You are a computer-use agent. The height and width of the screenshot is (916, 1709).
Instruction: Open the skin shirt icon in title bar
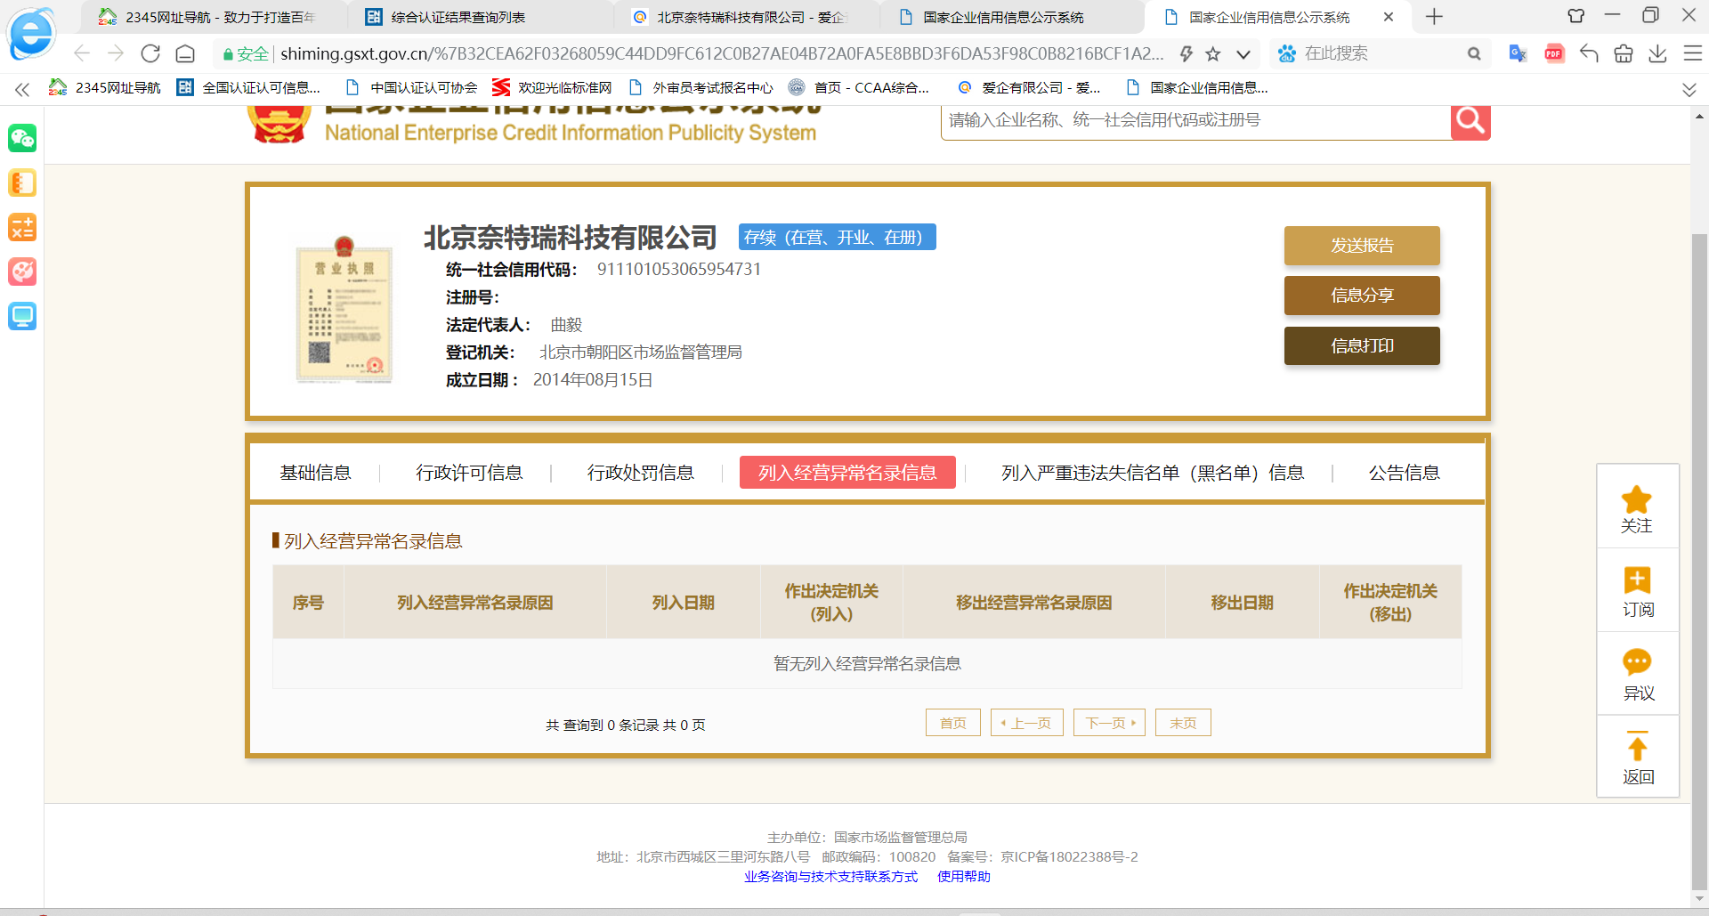1576,16
